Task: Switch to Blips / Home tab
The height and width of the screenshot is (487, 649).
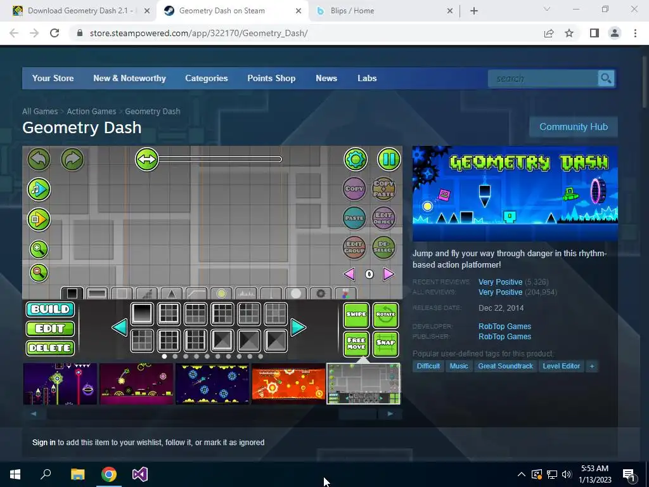Action: [352, 11]
